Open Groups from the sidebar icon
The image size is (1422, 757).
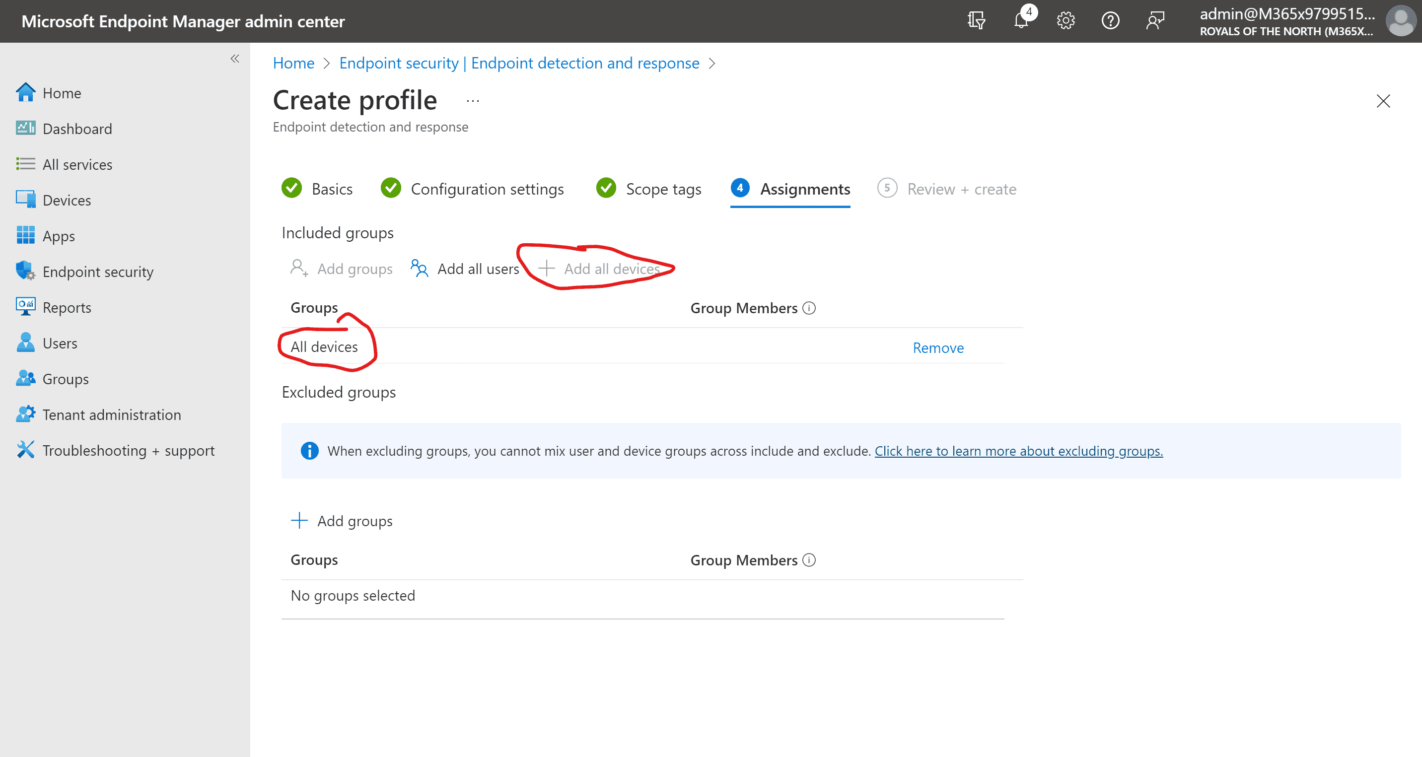coord(25,378)
